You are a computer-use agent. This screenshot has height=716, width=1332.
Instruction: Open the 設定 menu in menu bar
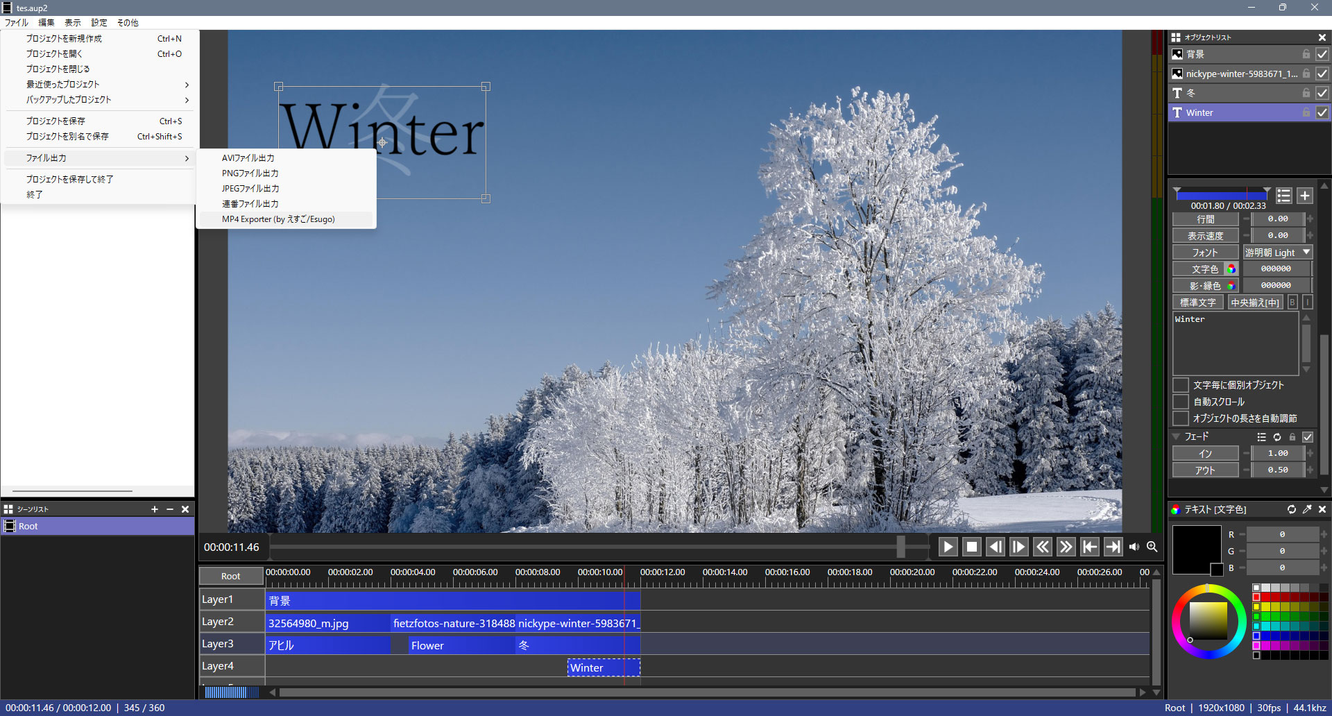99,23
